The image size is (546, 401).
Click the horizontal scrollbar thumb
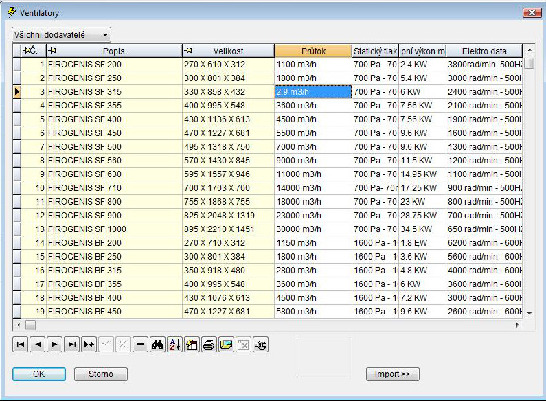[x=30, y=325]
